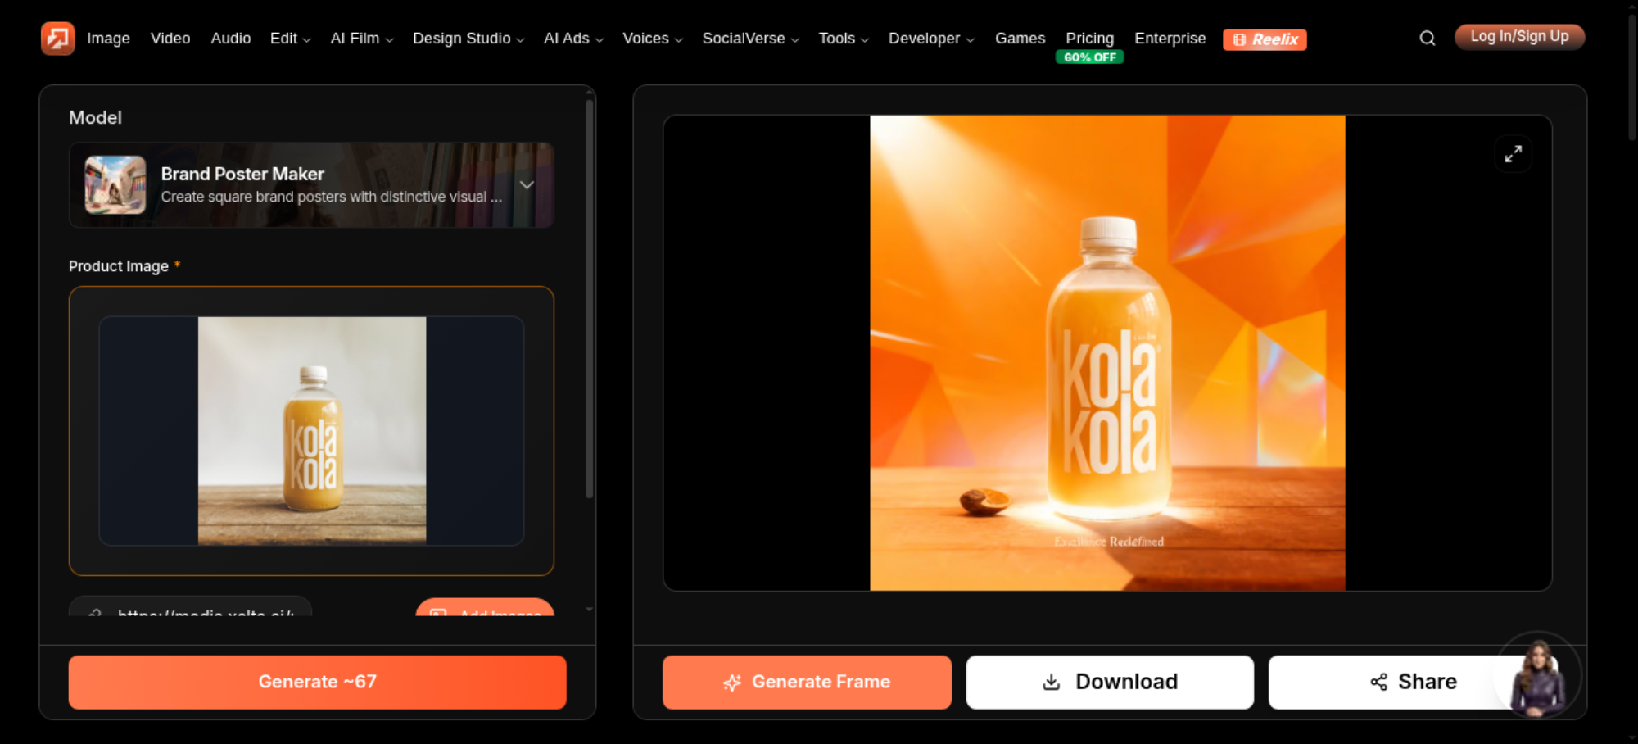
Task: Share the generated poster
Action: click(1413, 682)
